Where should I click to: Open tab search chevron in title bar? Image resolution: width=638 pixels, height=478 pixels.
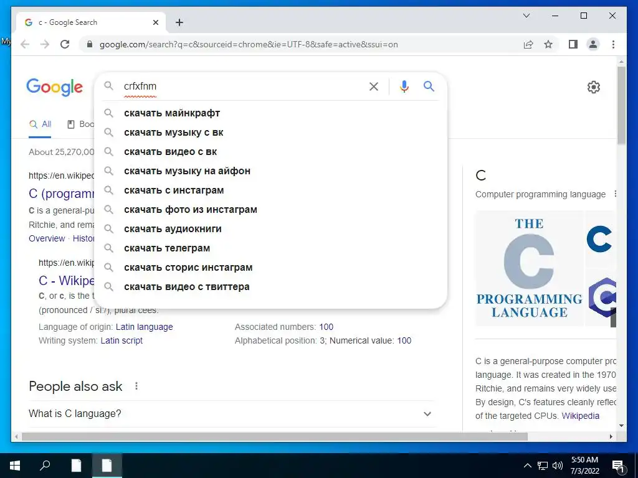point(526,16)
